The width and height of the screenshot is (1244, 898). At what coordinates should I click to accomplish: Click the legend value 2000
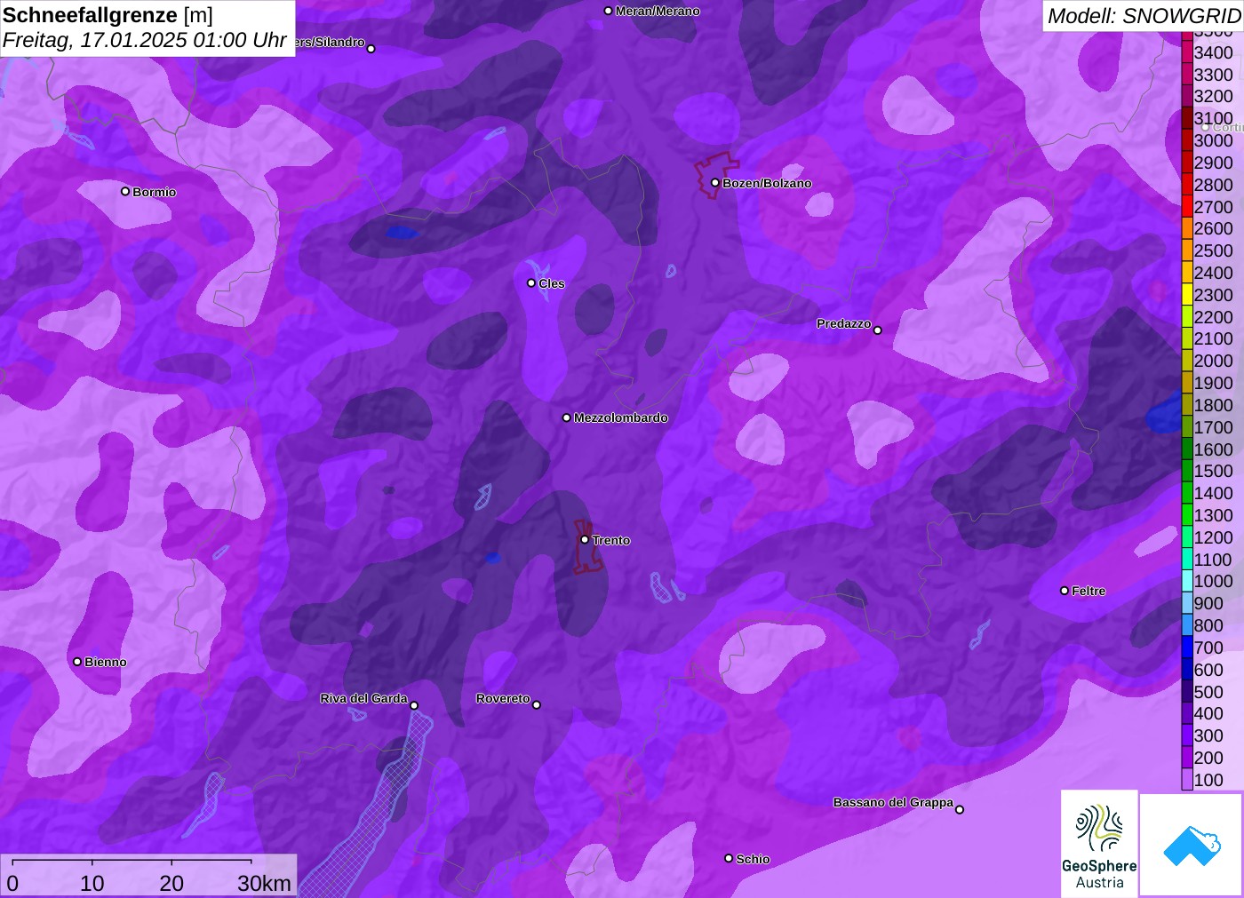tap(1214, 361)
